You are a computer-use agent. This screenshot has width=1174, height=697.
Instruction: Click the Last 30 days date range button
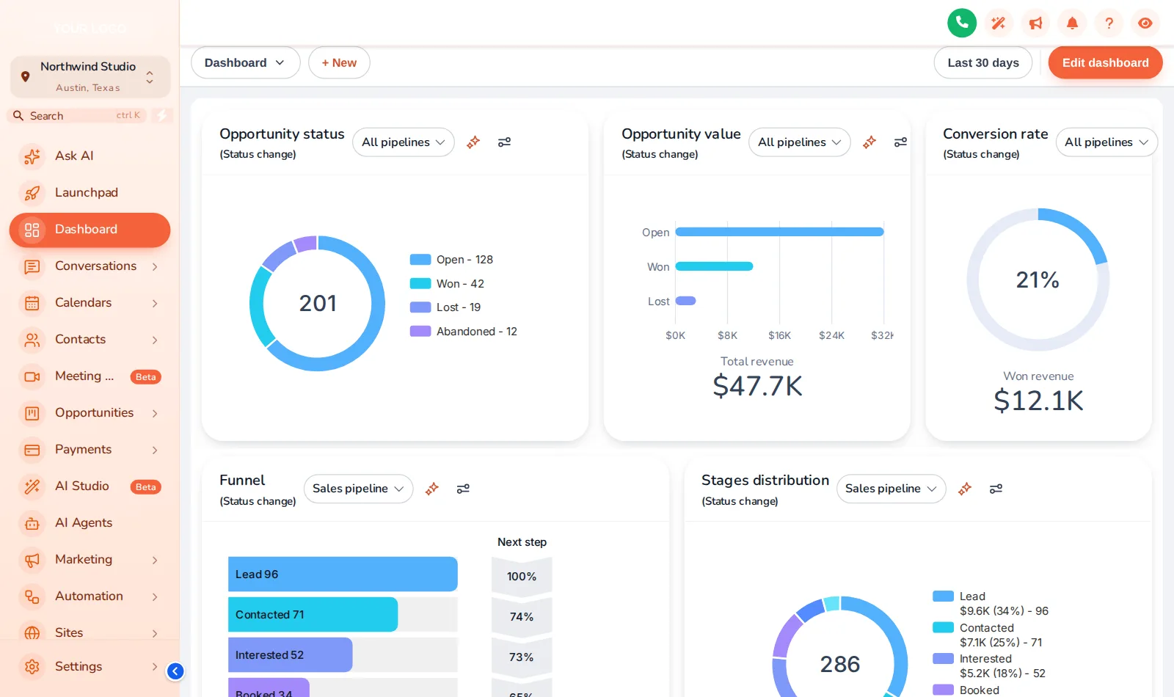click(983, 62)
